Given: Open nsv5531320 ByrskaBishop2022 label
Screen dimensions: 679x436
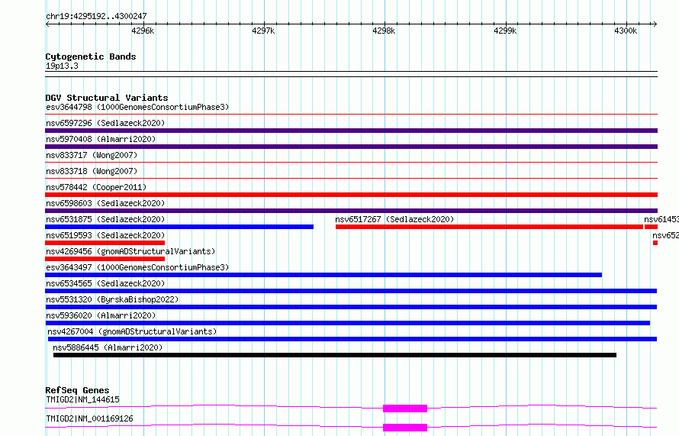Looking at the screenshot, I should (112, 299).
